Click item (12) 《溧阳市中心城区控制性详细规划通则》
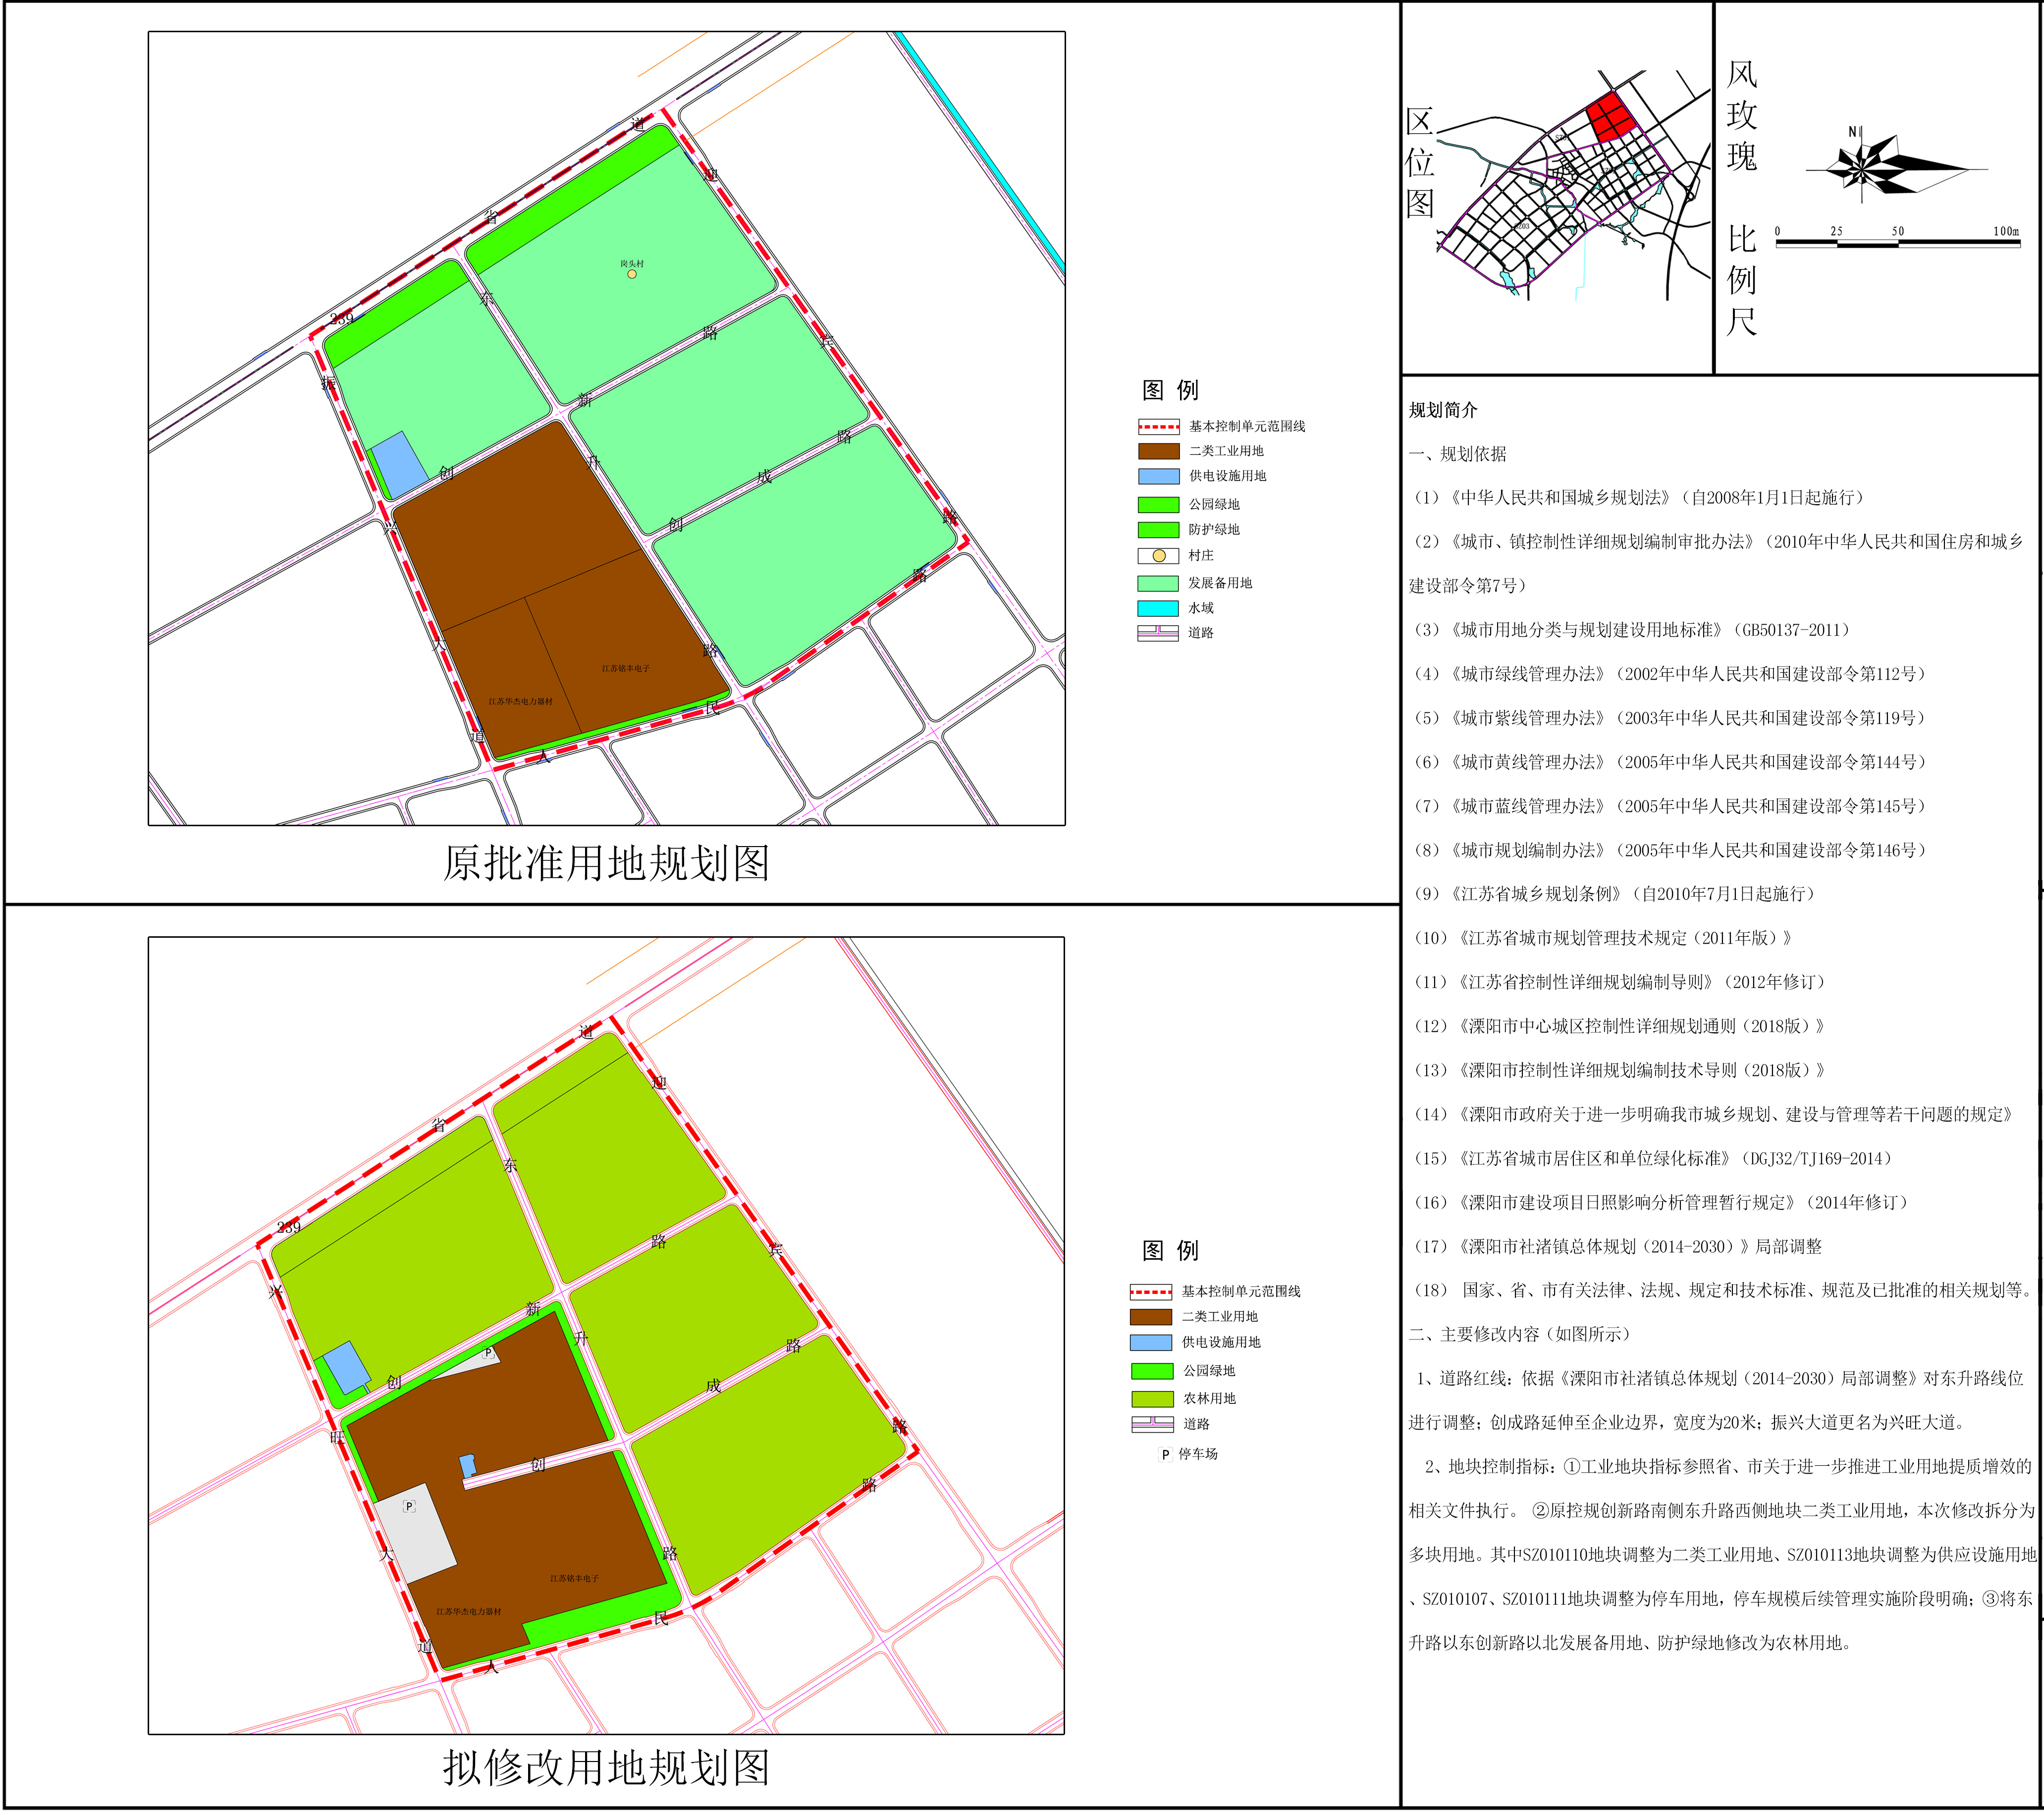Screen dimensions: 2044x1815 1619,1026
